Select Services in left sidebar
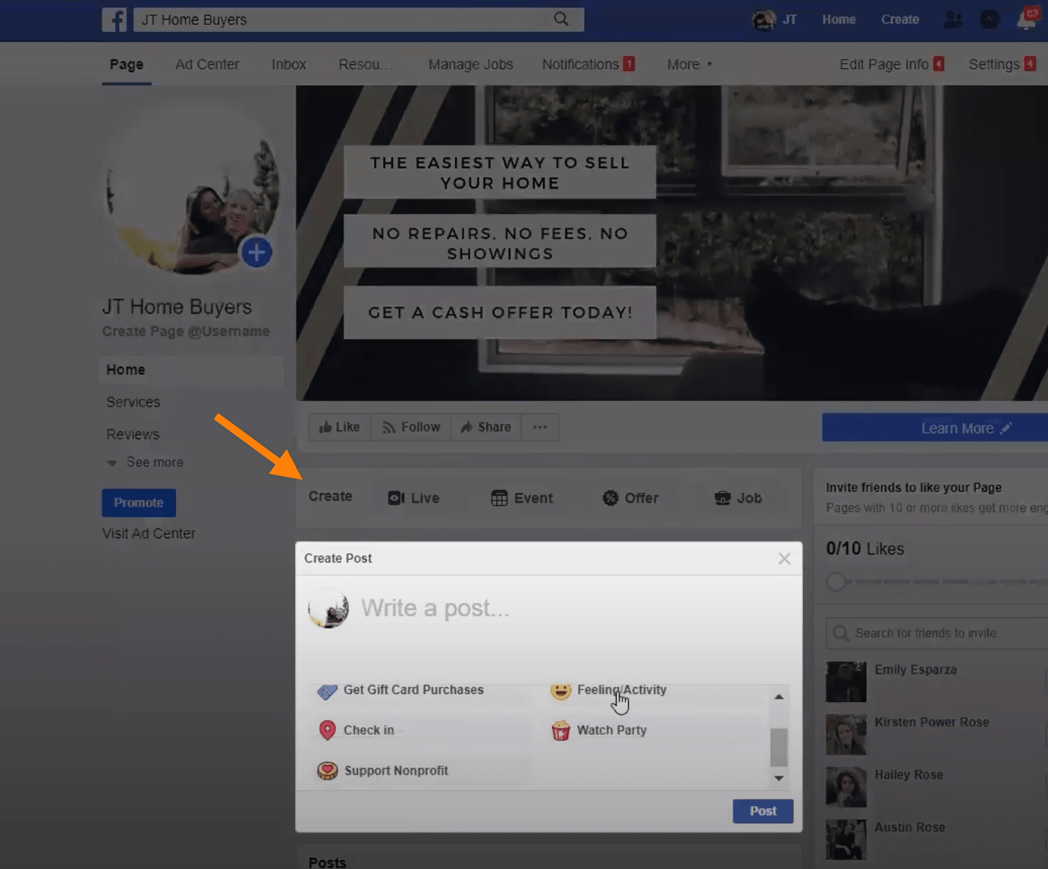This screenshot has width=1048, height=869. [133, 403]
